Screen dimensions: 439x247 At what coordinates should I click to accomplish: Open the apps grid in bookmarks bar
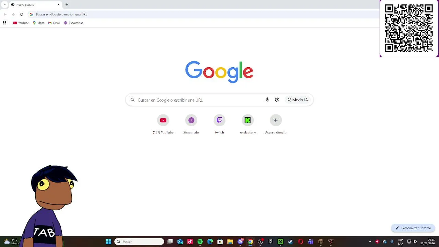[x=4, y=23]
